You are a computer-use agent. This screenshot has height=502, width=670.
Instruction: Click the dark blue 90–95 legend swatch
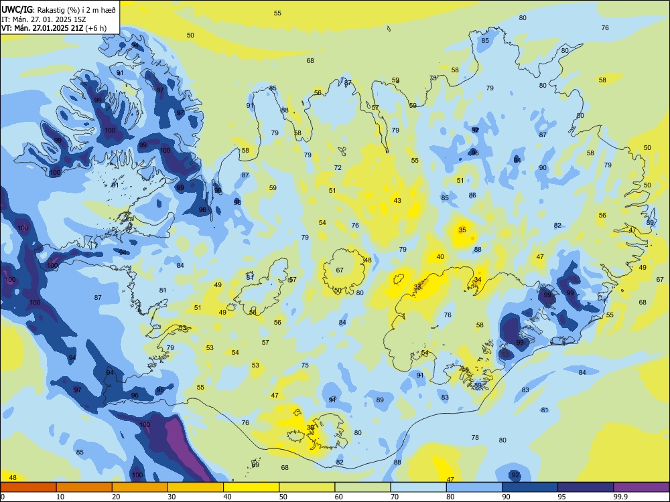point(530,487)
